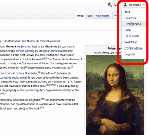Select Talk from the user menu

click(x=127, y=12)
